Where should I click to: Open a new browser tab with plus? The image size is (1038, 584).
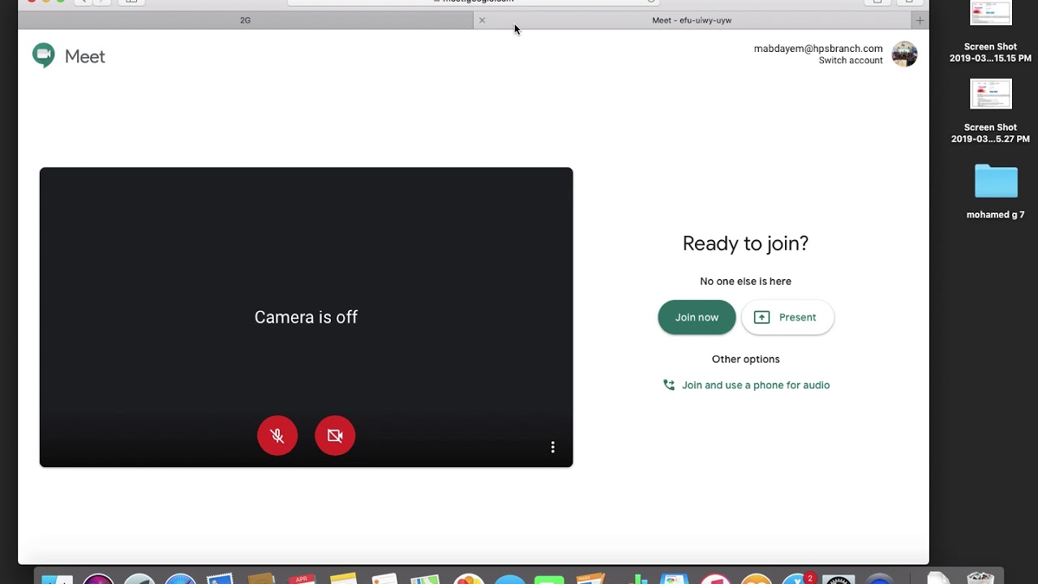pos(920,20)
